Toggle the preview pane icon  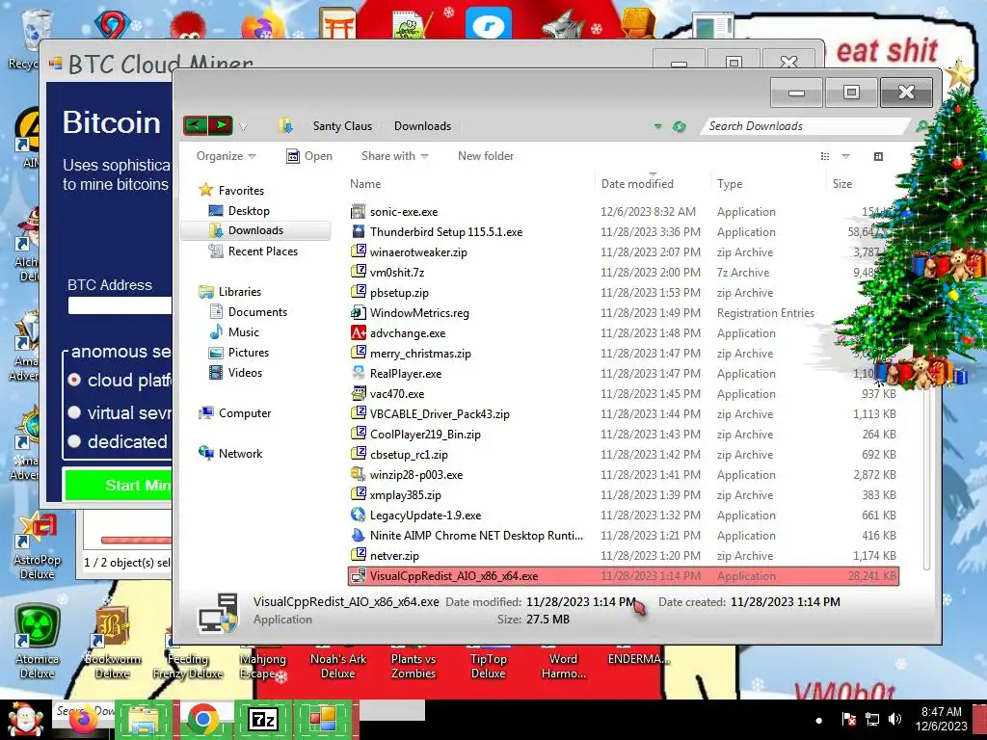coord(878,156)
